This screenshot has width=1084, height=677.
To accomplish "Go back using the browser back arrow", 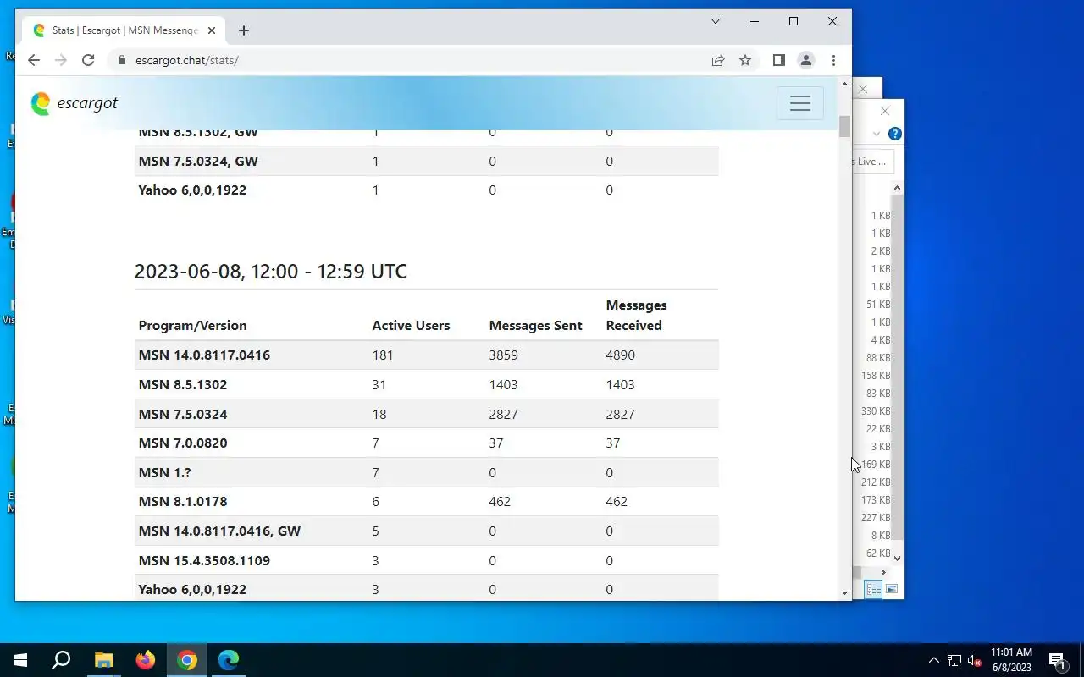I will point(34,60).
